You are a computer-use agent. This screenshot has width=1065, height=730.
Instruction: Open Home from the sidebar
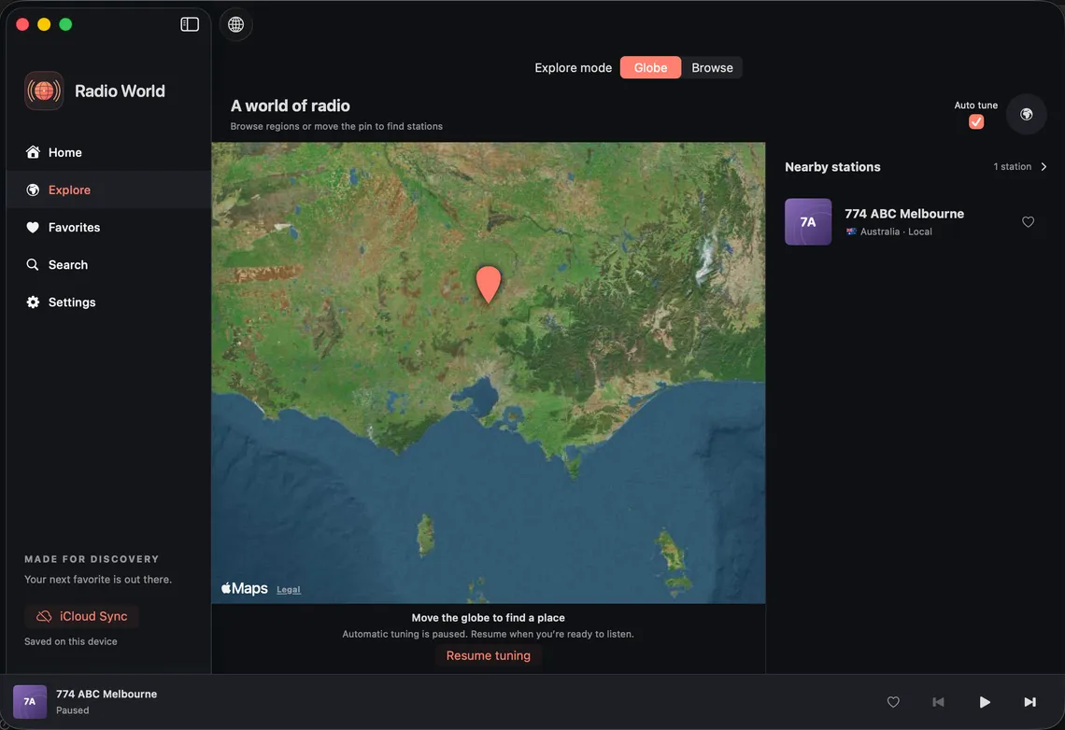tap(108, 153)
